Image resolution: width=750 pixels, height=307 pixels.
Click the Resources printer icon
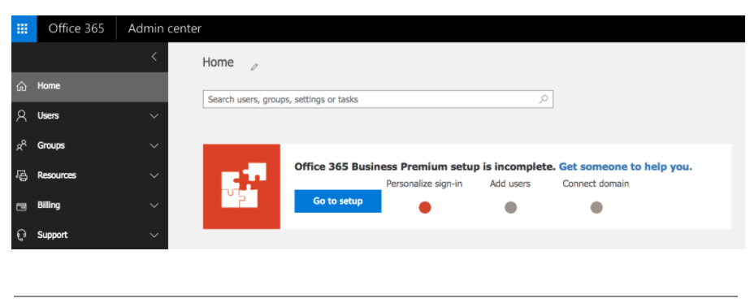click(x=22, y=175)
